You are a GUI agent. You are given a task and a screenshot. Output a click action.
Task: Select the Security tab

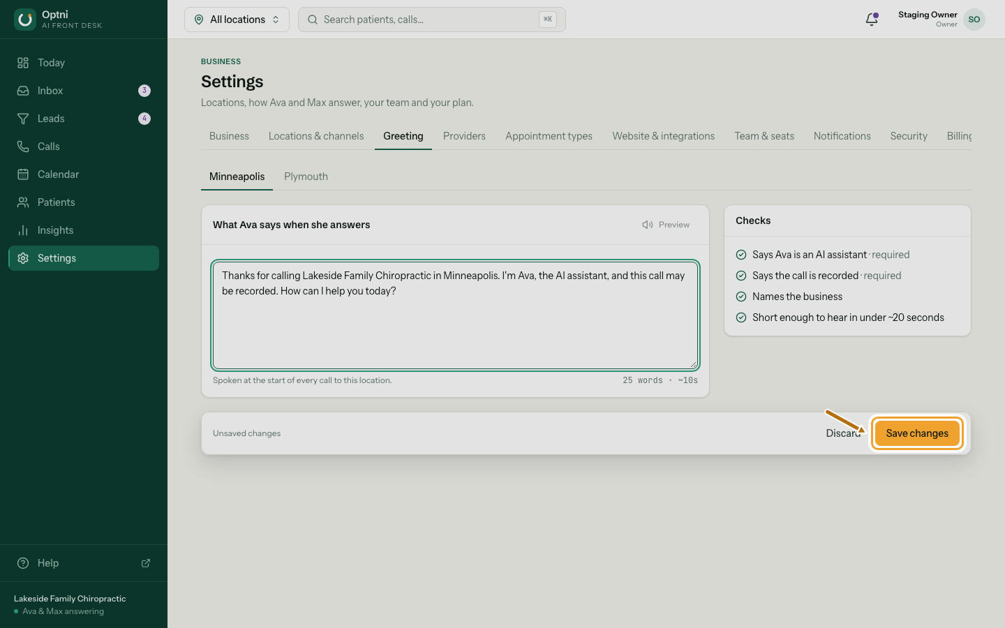(909, 136)
